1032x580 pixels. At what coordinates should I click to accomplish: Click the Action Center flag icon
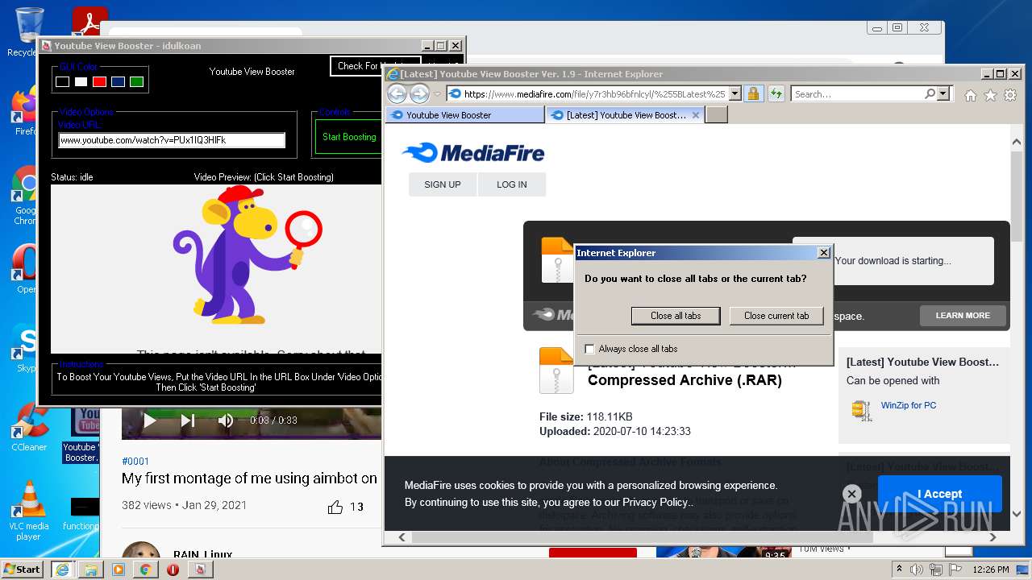click(x=955, y=570)
